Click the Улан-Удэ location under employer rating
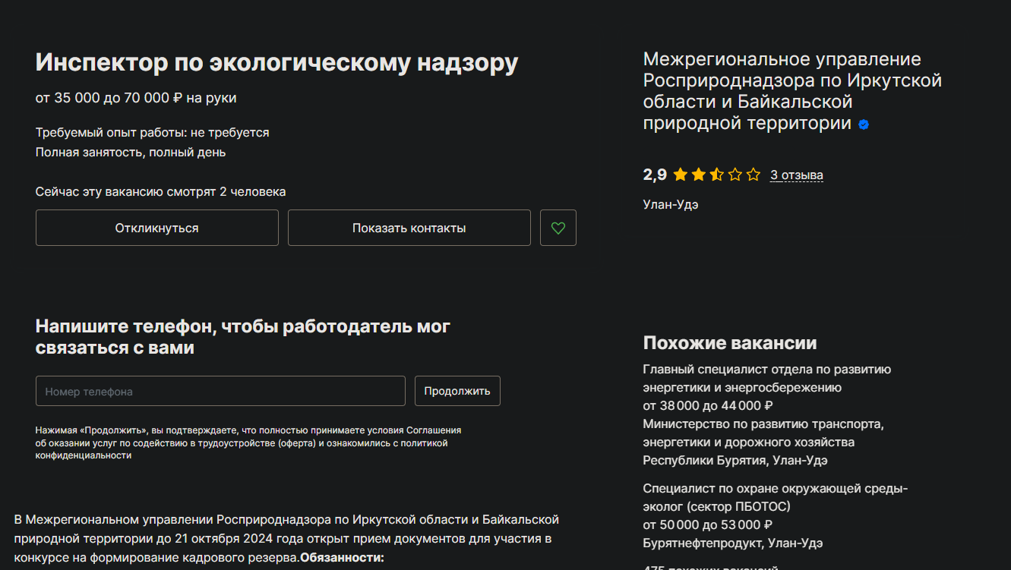This screenshot has height=570, width=1011. coord(671,205)
